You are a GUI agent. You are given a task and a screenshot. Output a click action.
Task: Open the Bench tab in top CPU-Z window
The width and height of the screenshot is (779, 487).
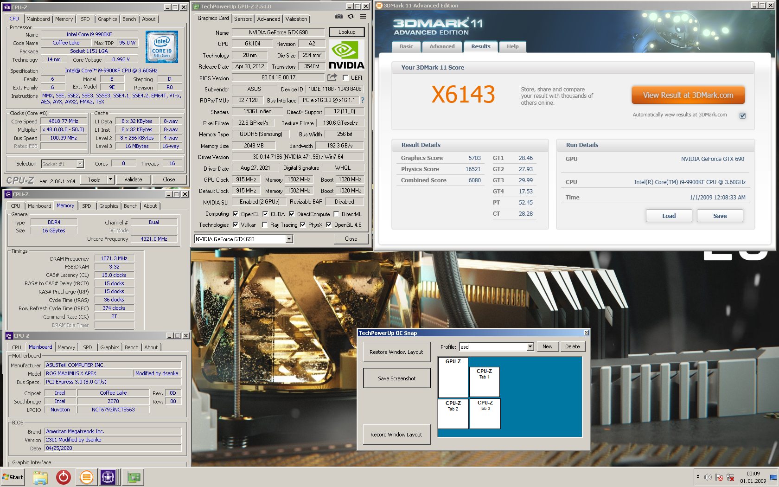pyautogui.click(x=129, y=19)
